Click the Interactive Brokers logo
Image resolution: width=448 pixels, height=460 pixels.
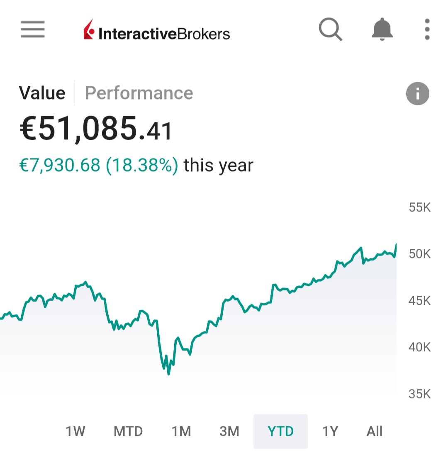click(157, 30)
